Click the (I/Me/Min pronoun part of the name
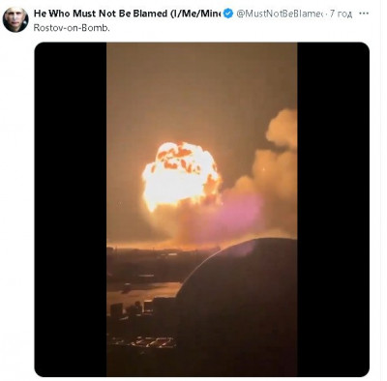This screenshot has width=387, height=381. 195,14
